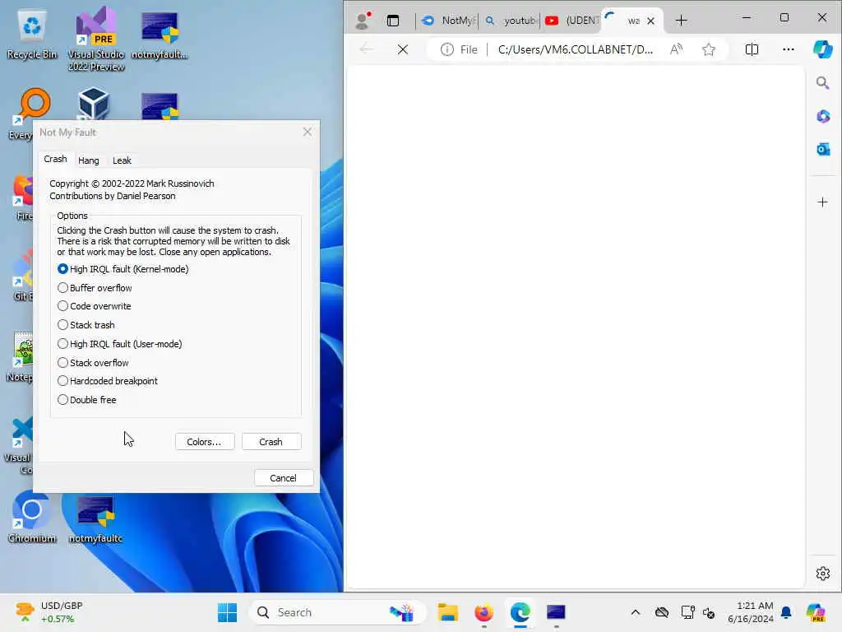Switch to the youtube search browser tab
The image size is (842, 632).
(511, 21)
